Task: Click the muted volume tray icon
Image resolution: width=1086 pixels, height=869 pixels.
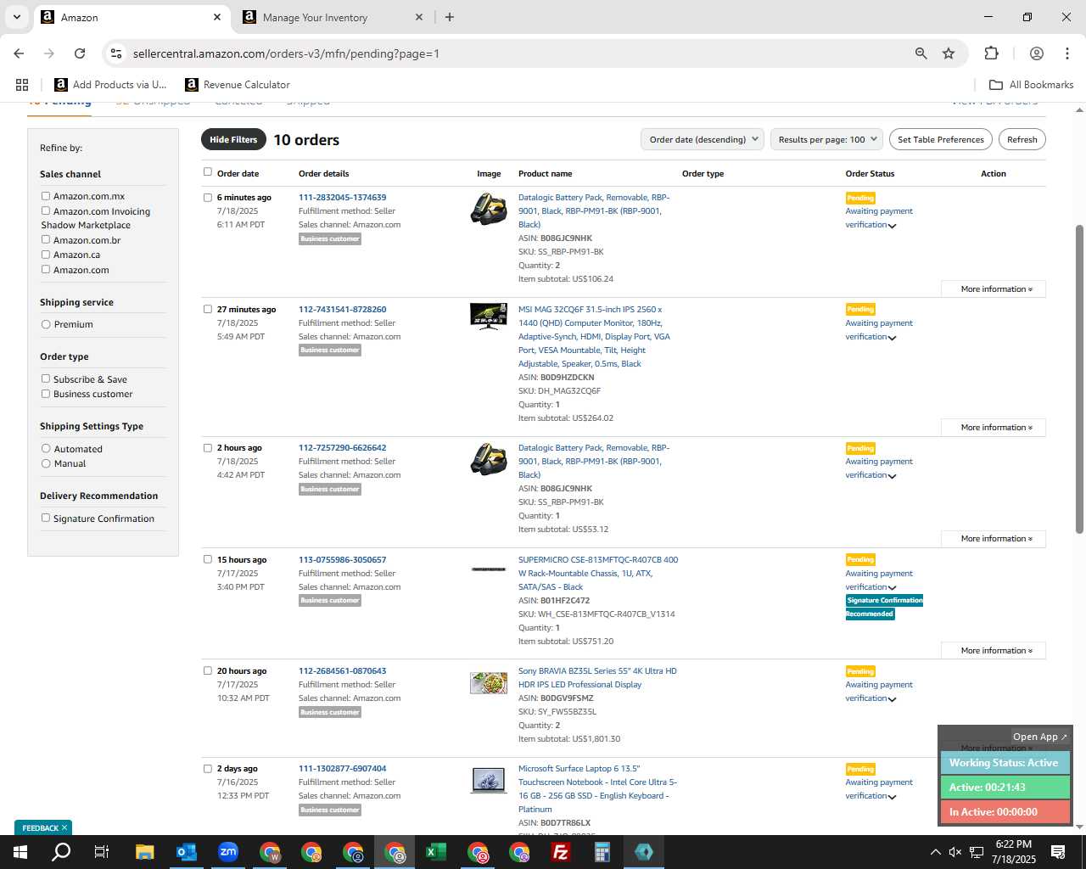Action: click(955, 852)
